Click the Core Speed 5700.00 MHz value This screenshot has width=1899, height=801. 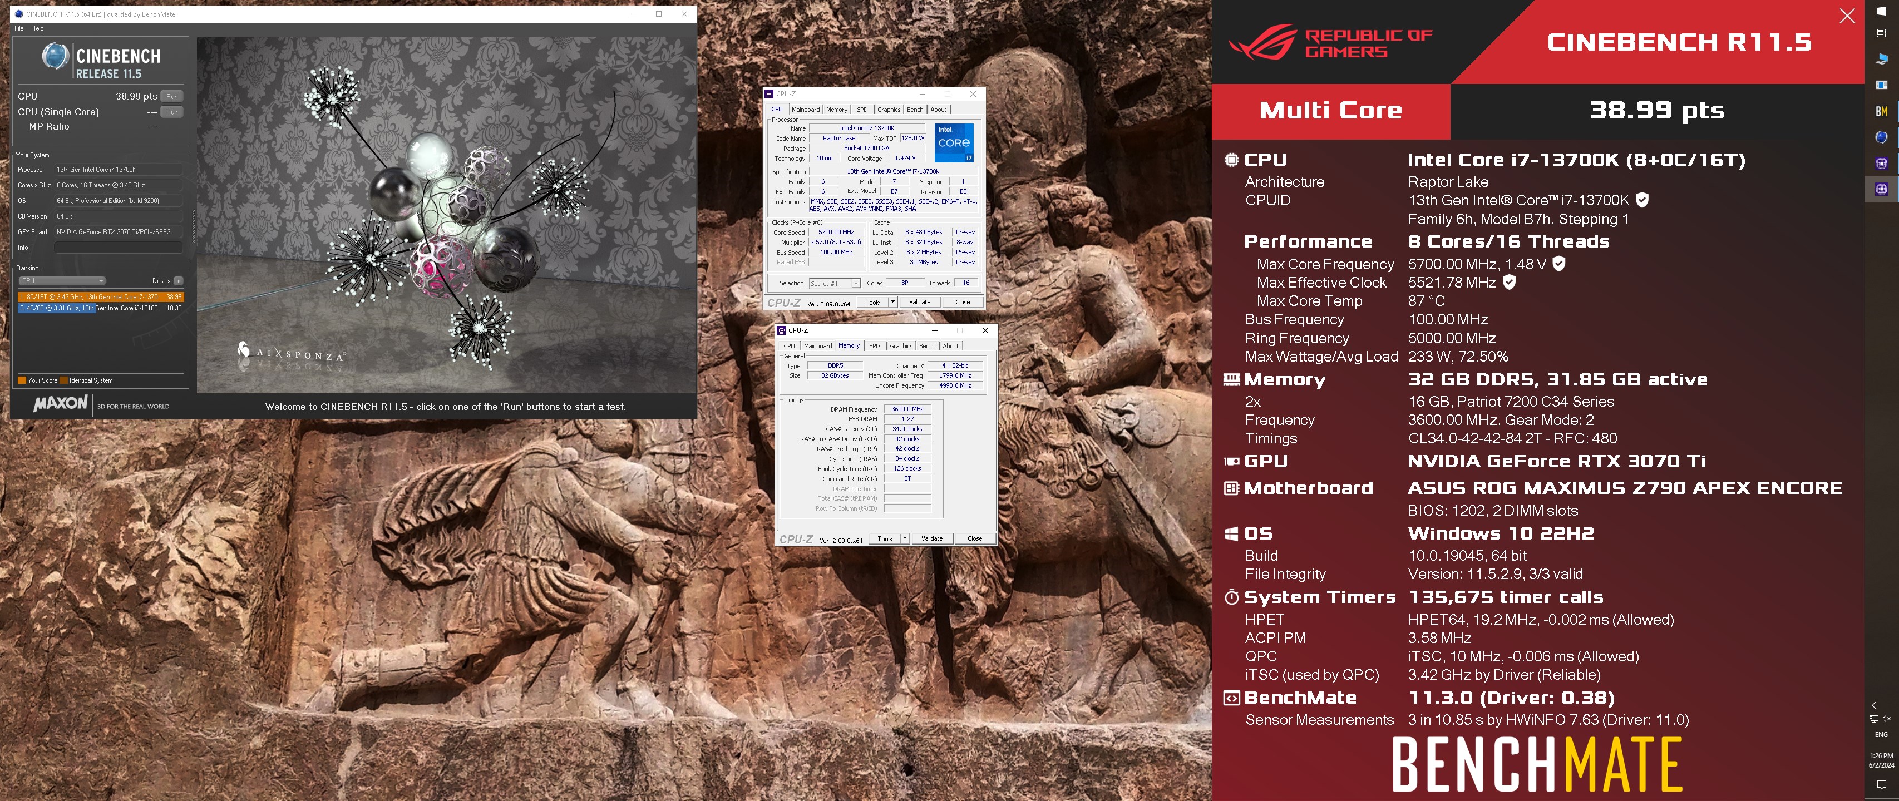836,232
